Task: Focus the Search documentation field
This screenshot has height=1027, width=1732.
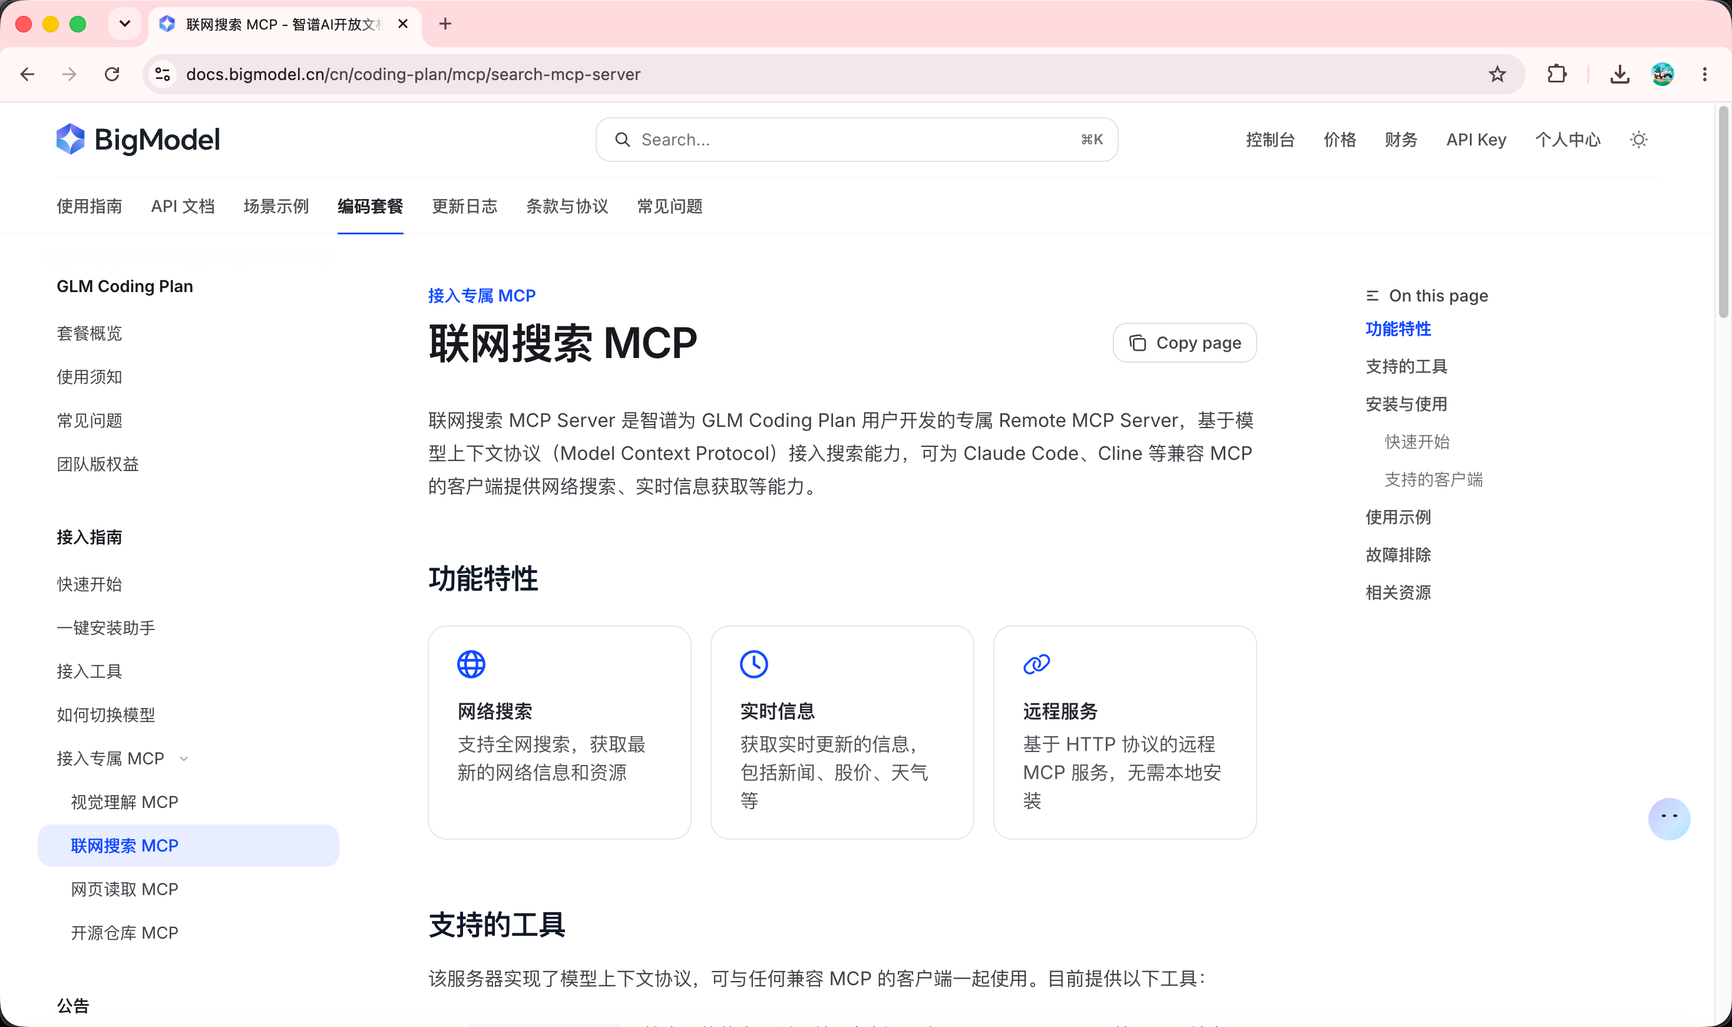Action: (857, 140)
